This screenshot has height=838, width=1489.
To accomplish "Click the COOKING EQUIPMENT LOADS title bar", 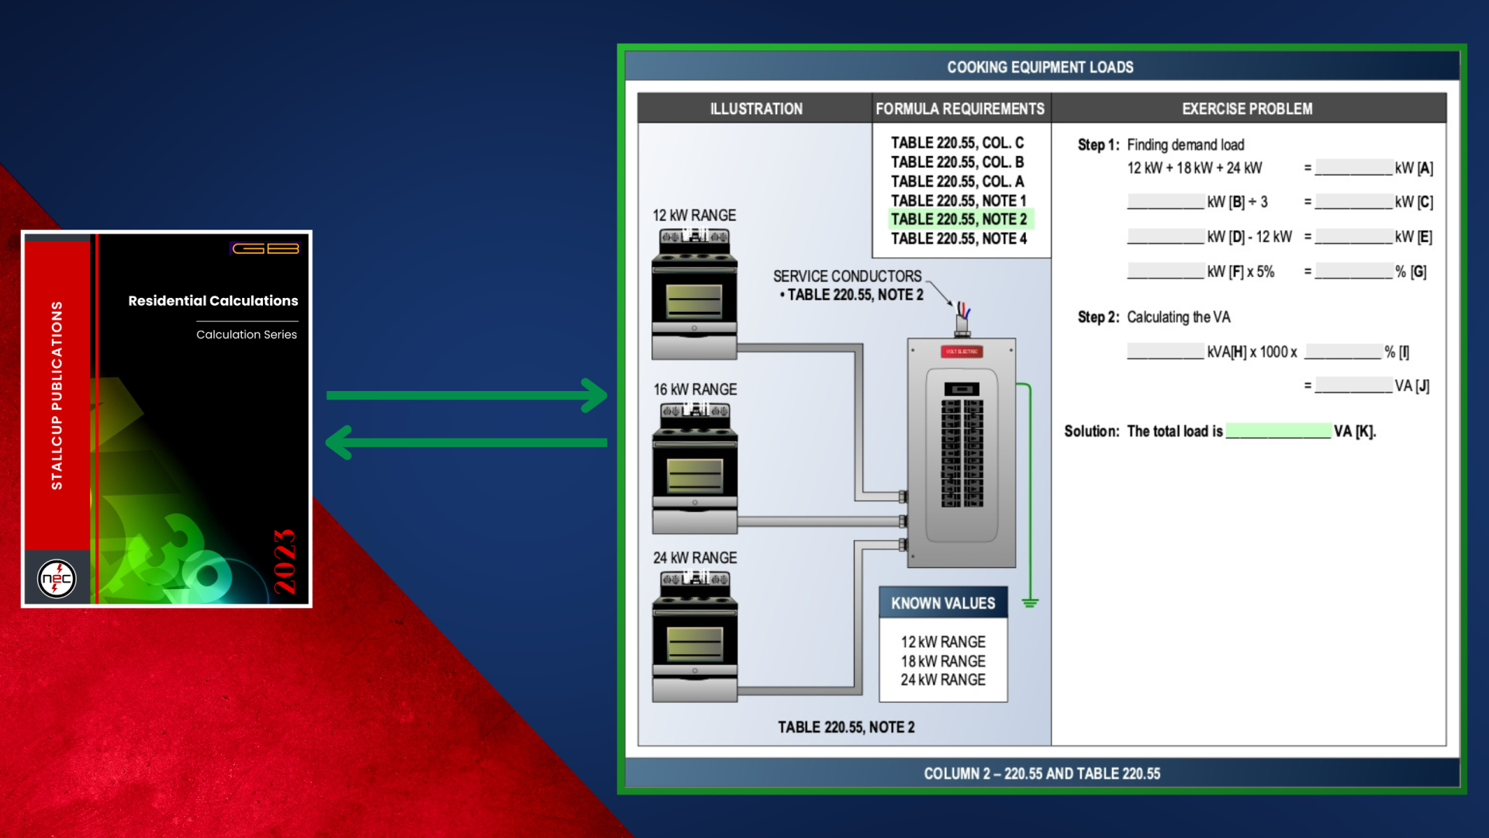I will coord(1040,68).
